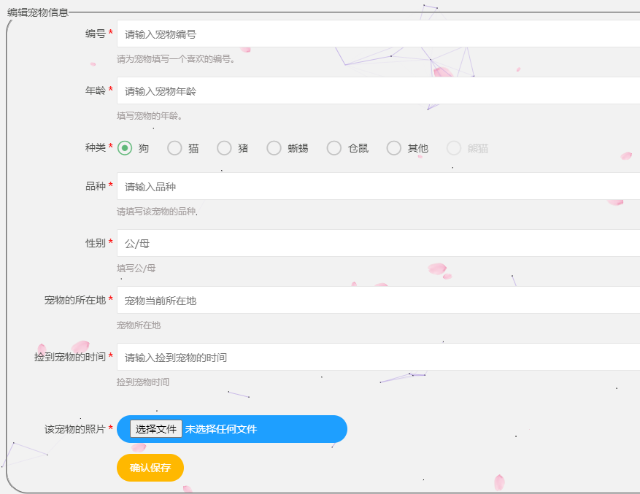Click the 宠物的所在地 location input field
This screenshot has height=494, width=640.
point(292,300)
